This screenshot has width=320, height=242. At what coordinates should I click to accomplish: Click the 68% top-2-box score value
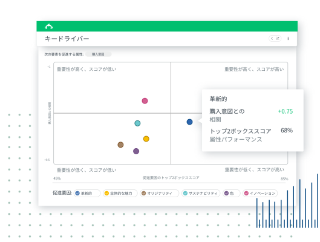(x=287, y=131)
